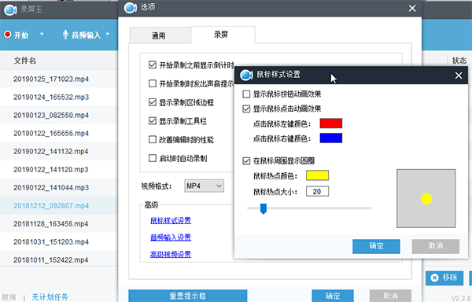Screen dimensions: 472x302
Task: Click the camera icon in 鼠标样式设置 title
Action: [x=246, y=75]
